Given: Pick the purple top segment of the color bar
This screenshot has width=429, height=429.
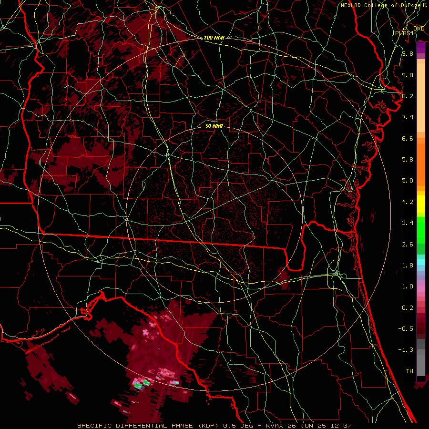Looking at the screenshot, I should (421, 48).
